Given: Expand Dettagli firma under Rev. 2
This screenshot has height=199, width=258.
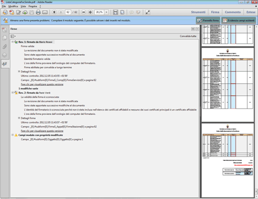Looking at the screenshot, I should 19,118.
